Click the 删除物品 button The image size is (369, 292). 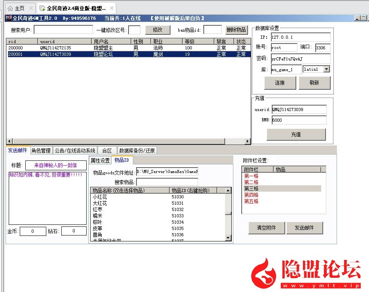click(236, 30)
